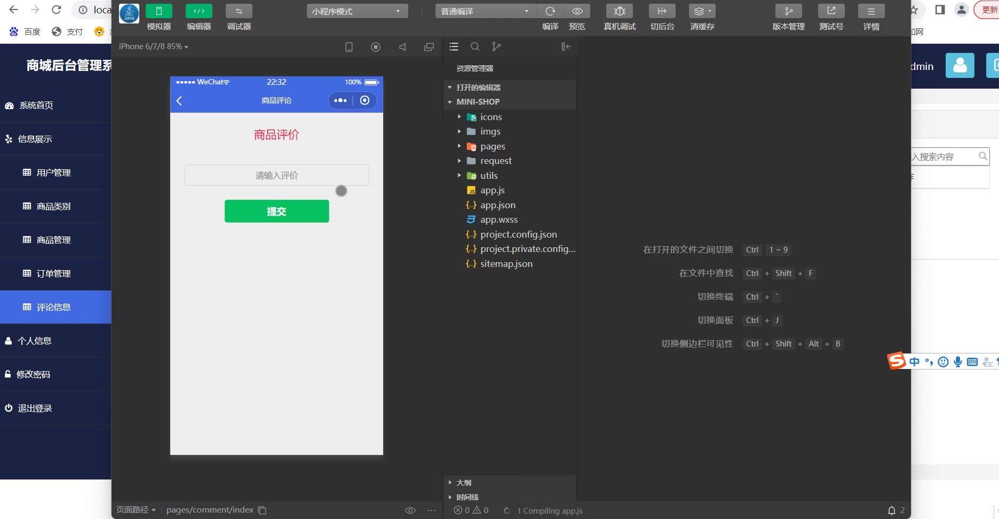Open the 页面路径 page path dropdown

pos(136,510)
